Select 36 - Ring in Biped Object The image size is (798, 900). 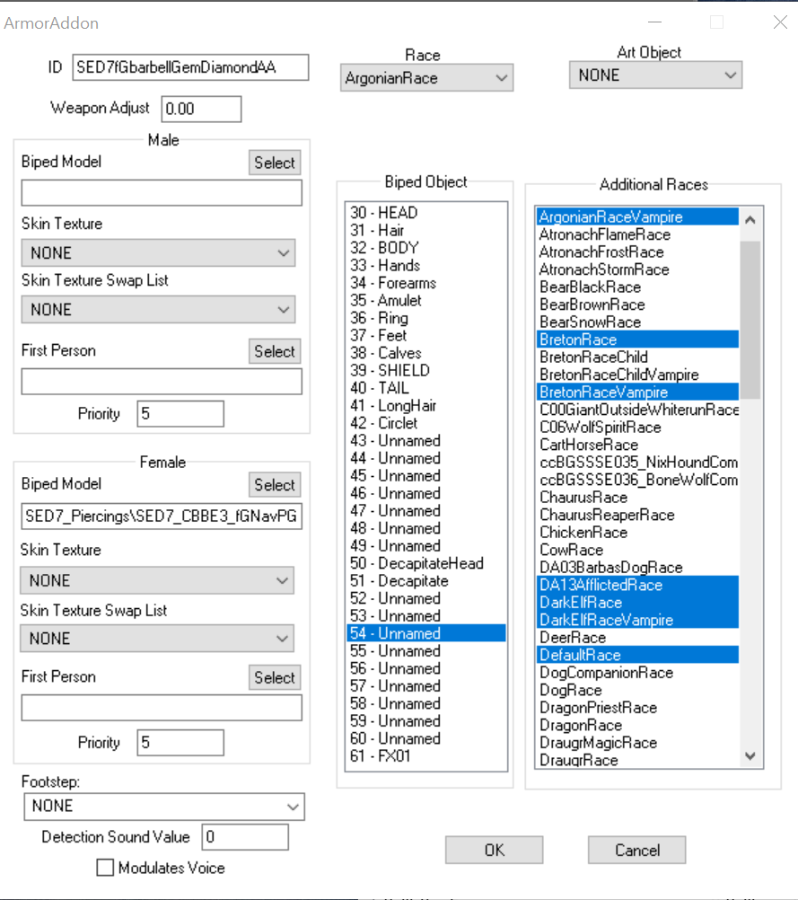[426, 318]
